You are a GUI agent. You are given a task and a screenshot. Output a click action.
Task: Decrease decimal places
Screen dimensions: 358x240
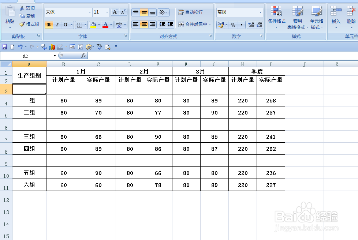[259, 25]
